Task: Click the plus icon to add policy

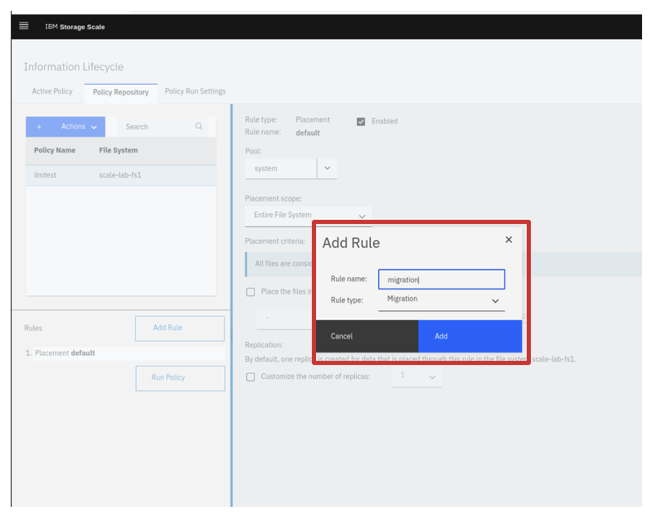Action: coord(39,127)
